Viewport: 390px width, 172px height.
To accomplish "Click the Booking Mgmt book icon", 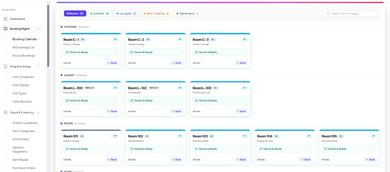I will point(5,29).
